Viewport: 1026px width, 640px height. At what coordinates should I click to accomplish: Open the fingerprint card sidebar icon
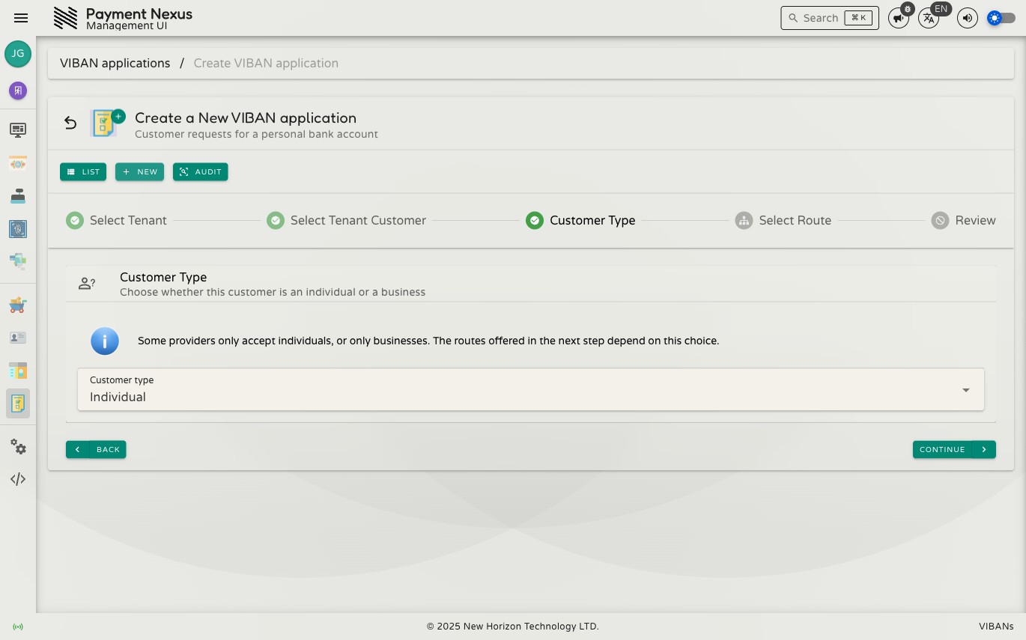coord(18,229)
